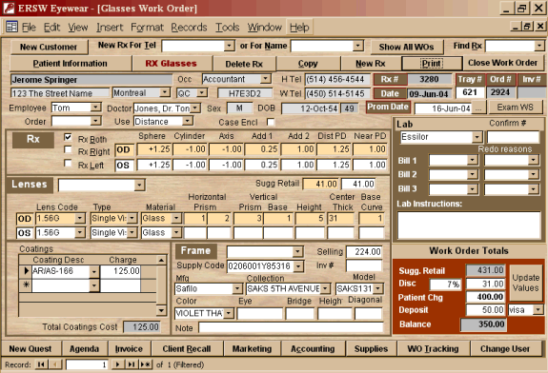Jump to last record arrow
The height and width of the screenshot is (373, 548).
click(132, 364)
